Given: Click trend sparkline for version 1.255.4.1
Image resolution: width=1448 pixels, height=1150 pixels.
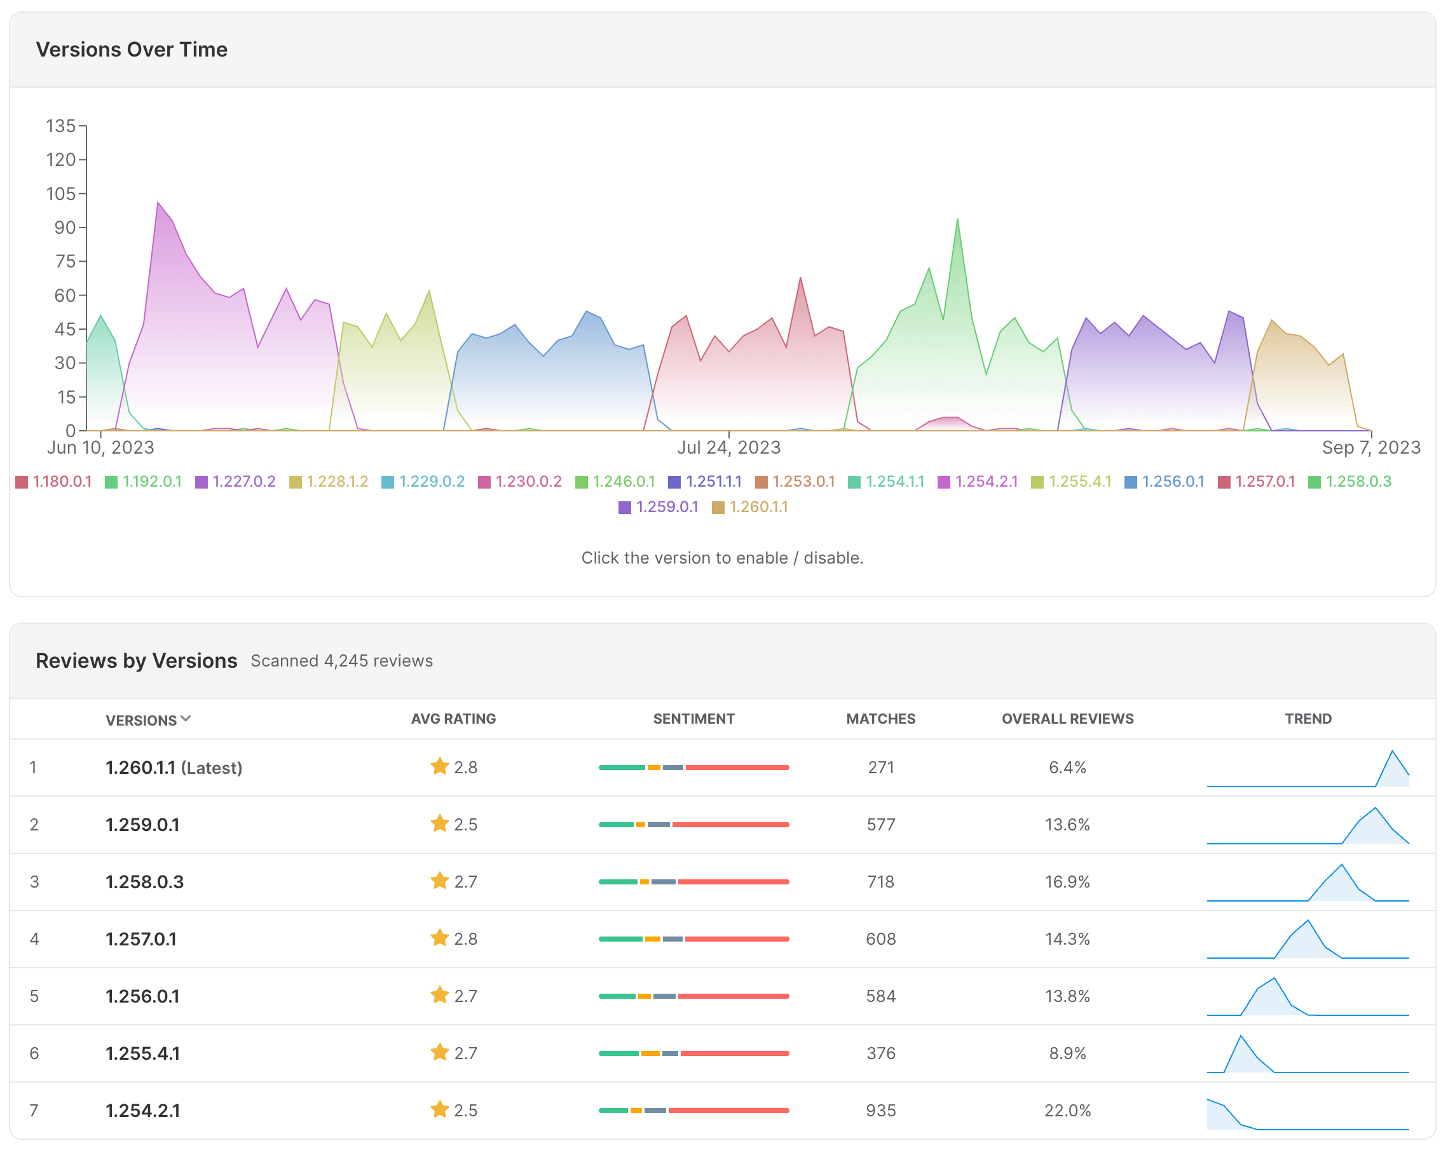Looking at the screenshot, I should (x=1308, y=1053).
